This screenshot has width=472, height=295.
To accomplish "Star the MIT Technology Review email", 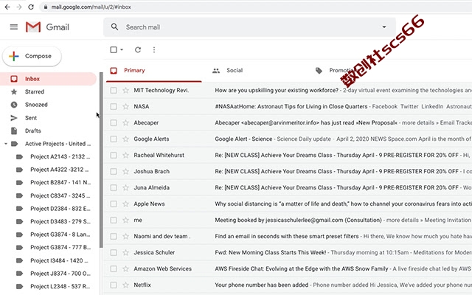I will click(126, 90).
